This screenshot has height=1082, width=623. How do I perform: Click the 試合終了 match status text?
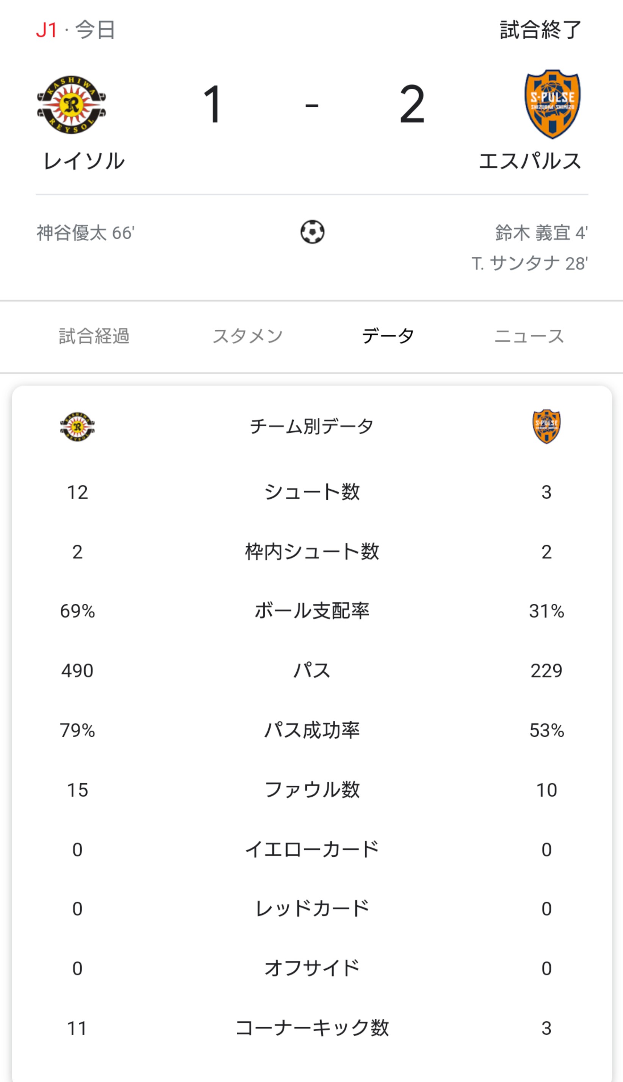click(540, 30)
